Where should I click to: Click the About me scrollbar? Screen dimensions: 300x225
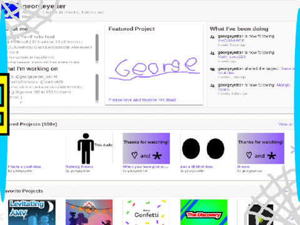[97, 48]
